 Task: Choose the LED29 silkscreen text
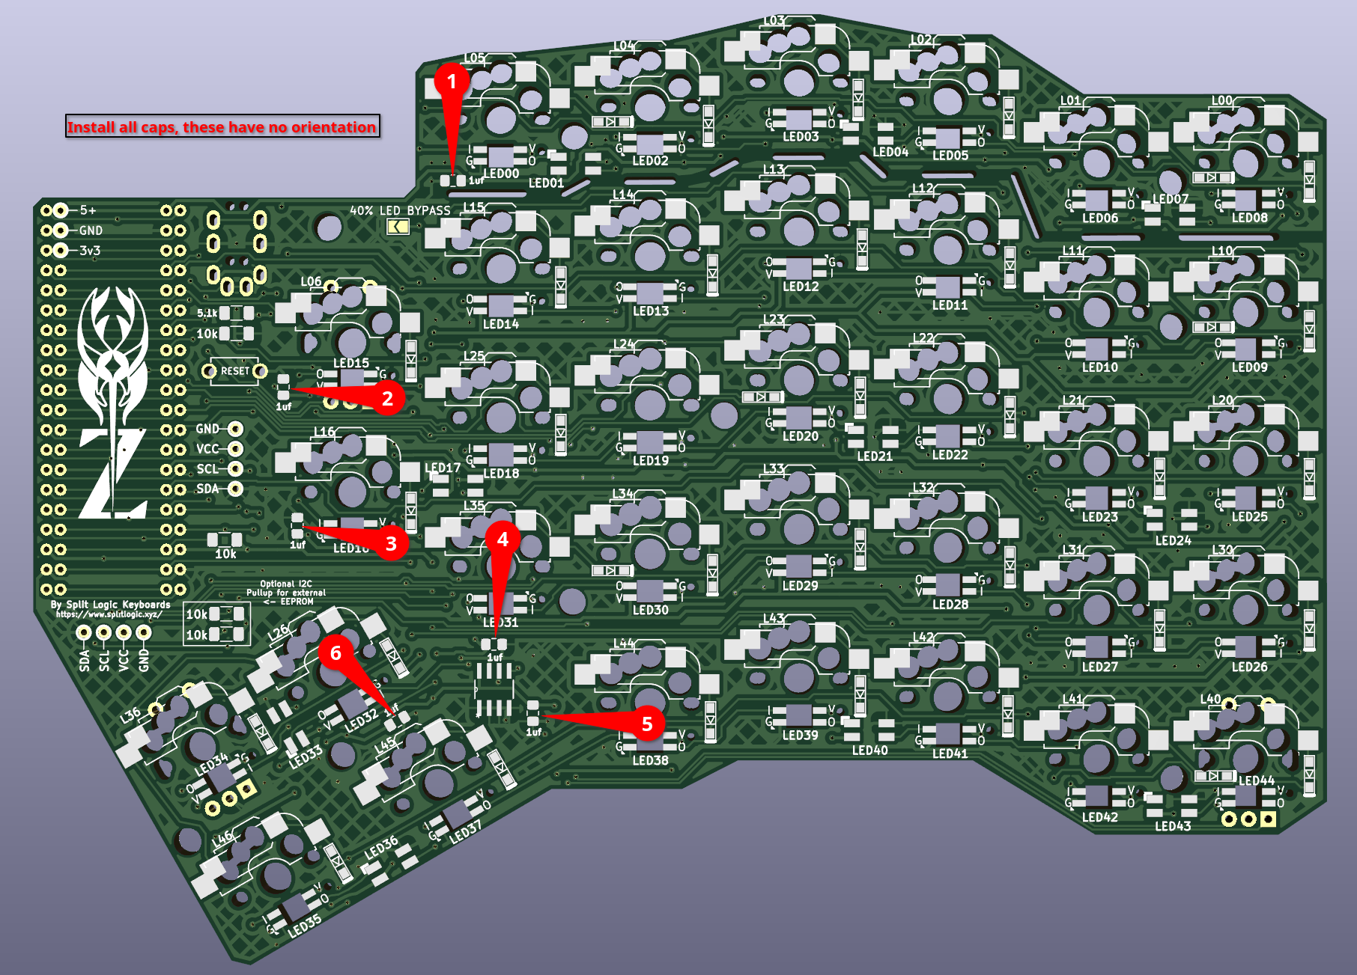click(801, 585)
